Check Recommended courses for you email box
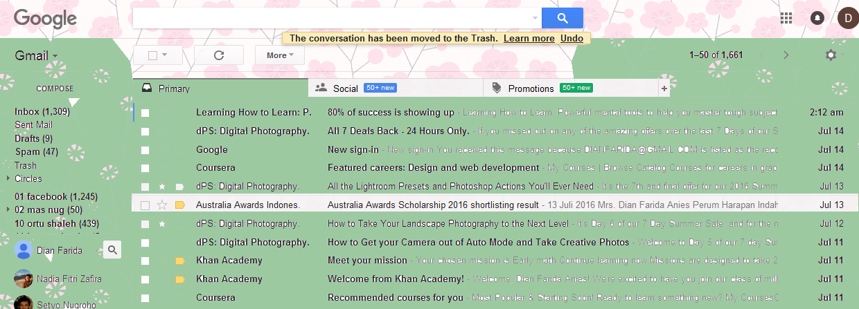The width and height of the screenshot is (859, 309). click(145, 298)
